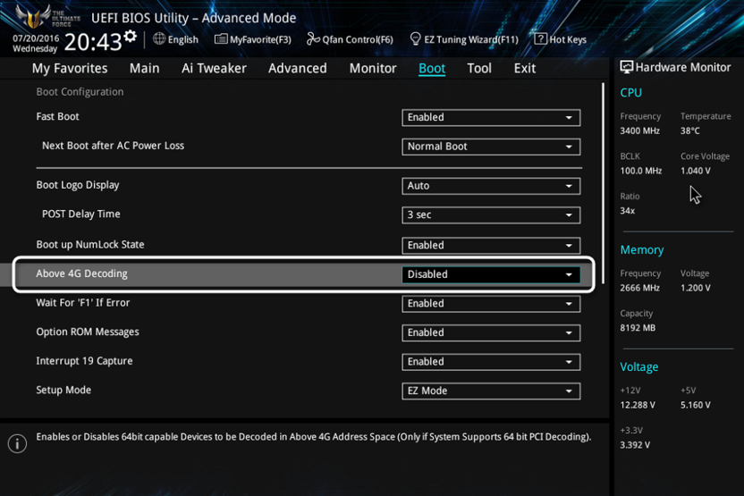Switch to My Favorites tab
The image size is (744, 496).
(x=70, y=68)
